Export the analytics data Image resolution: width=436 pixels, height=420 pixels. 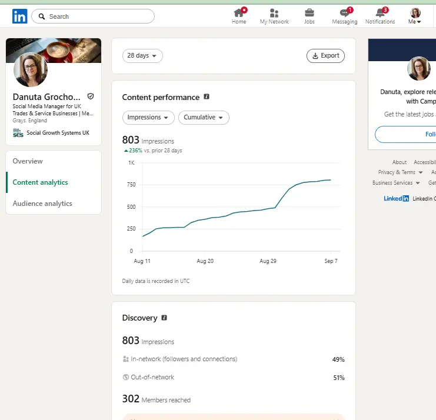point(325,56)
